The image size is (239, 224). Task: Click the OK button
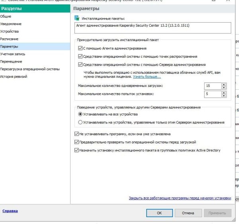click(159, 213)
